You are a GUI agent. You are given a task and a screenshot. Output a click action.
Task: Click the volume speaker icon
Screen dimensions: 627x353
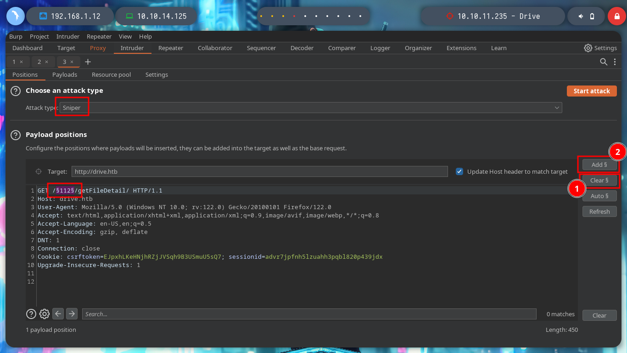pos(581,16)
